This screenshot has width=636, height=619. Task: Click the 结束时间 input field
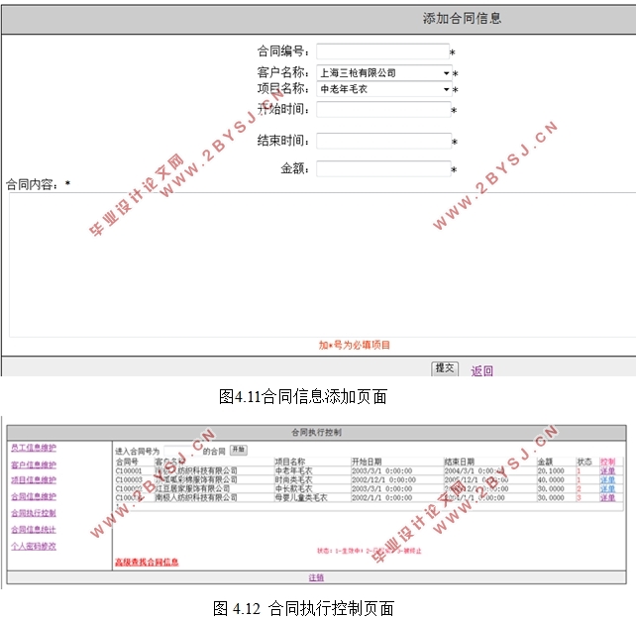pos(383,141)
